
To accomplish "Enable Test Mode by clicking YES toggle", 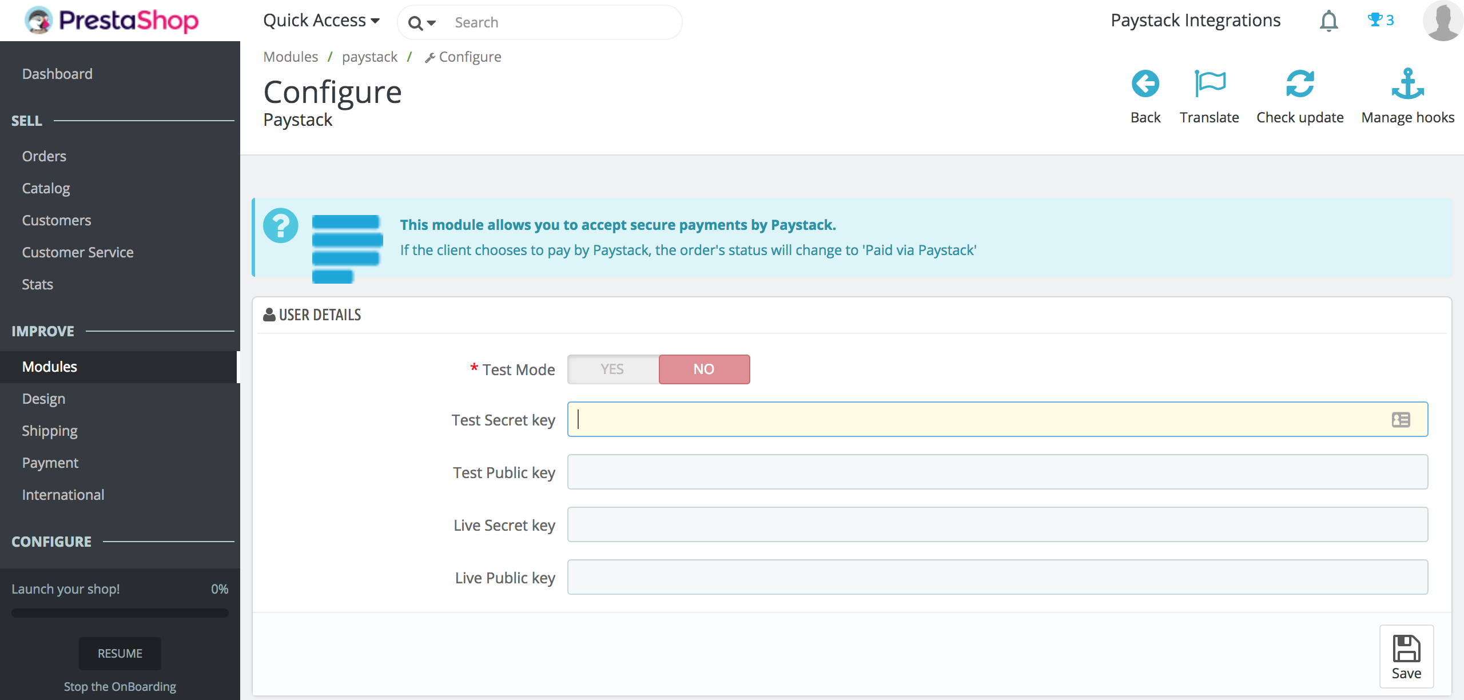I will [612, 369].
